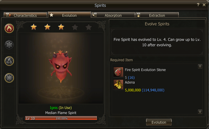Select the Evolution tab
209x129 pixels.
(x=69, y=15)
